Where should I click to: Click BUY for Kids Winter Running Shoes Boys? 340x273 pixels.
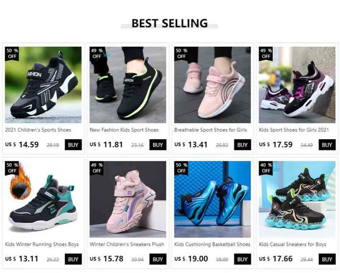click(73, 259)
